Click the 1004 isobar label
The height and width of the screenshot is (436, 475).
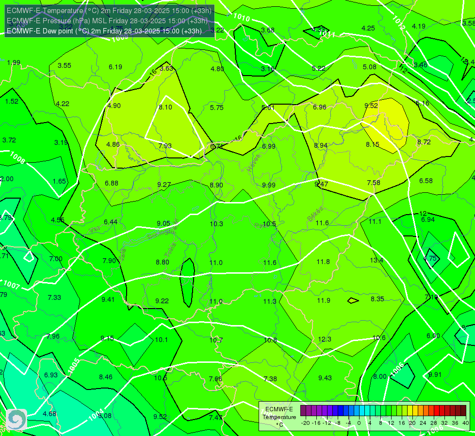[96, 415]
